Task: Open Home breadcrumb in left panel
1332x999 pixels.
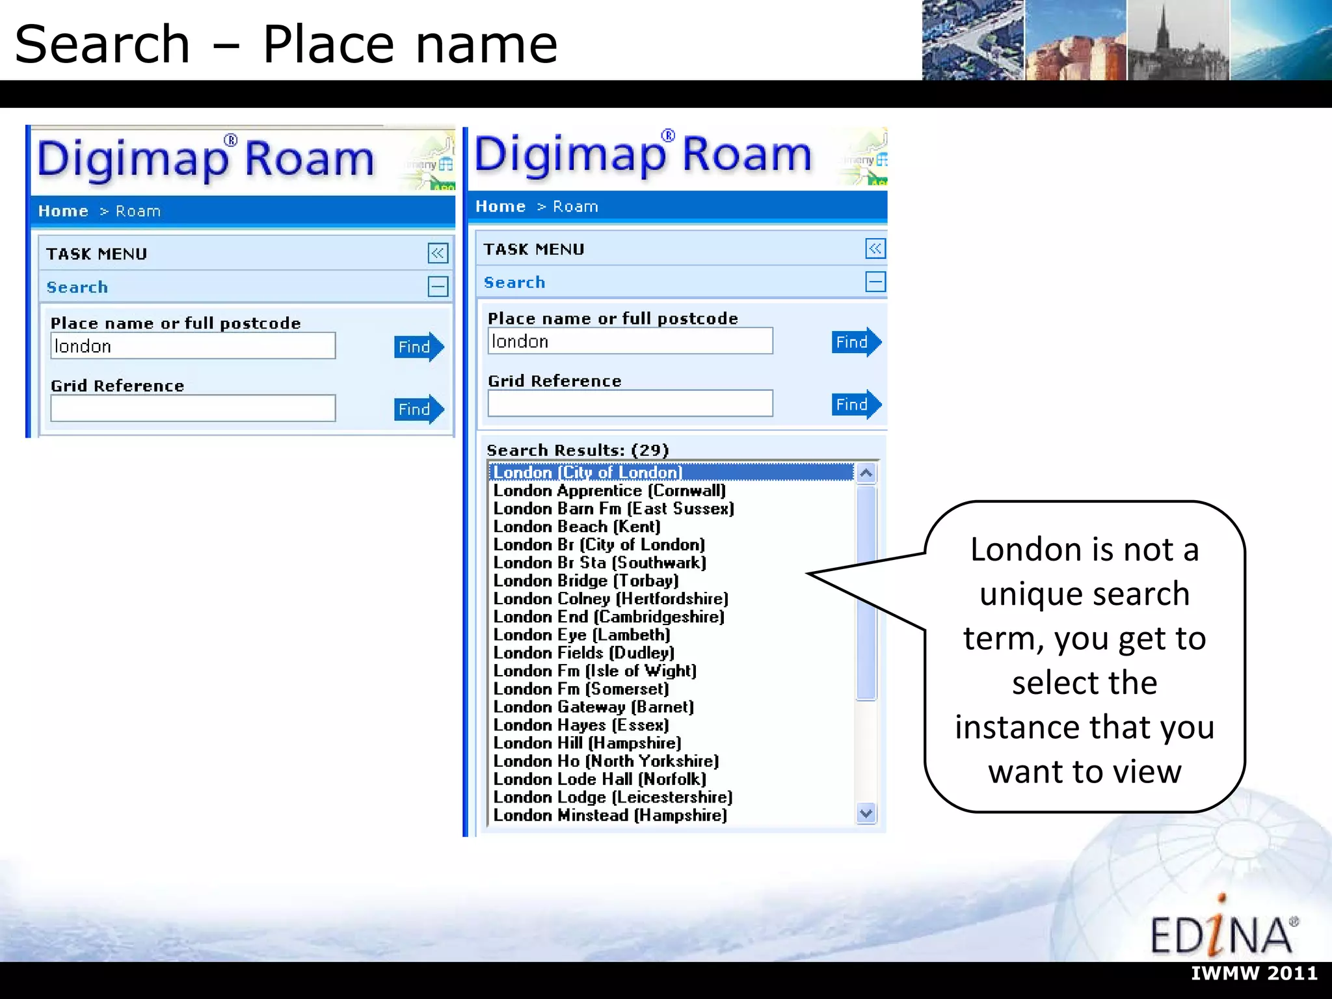Action: tap(63, 211)
